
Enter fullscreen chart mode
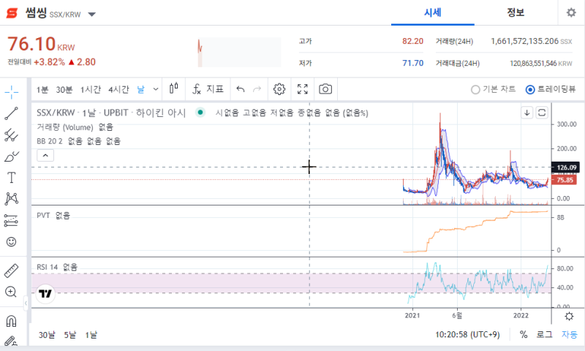click(303, 89)
